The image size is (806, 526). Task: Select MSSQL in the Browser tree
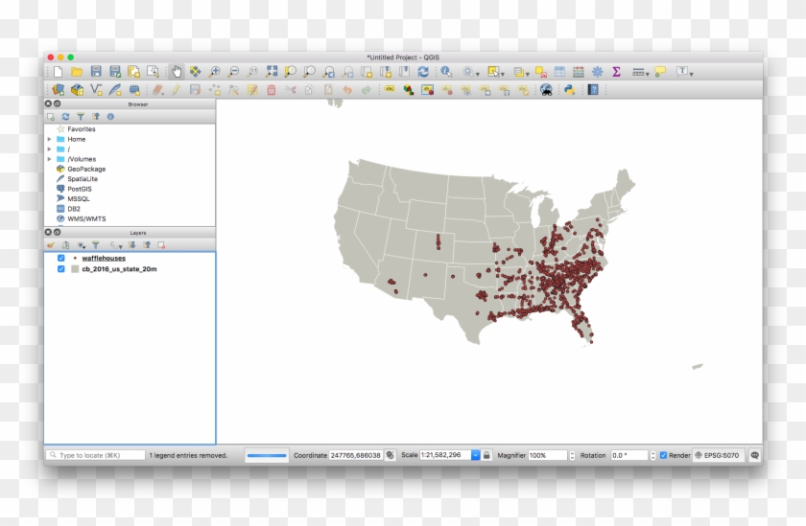pyautogui.click(x=78, y=199)
